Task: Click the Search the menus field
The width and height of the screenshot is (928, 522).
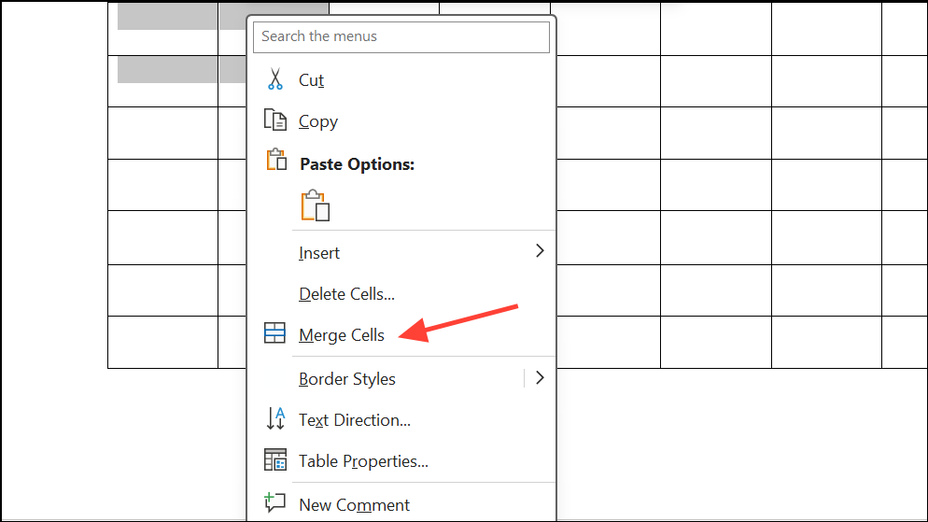Action: pyautogui.click(x=401, y=36)
